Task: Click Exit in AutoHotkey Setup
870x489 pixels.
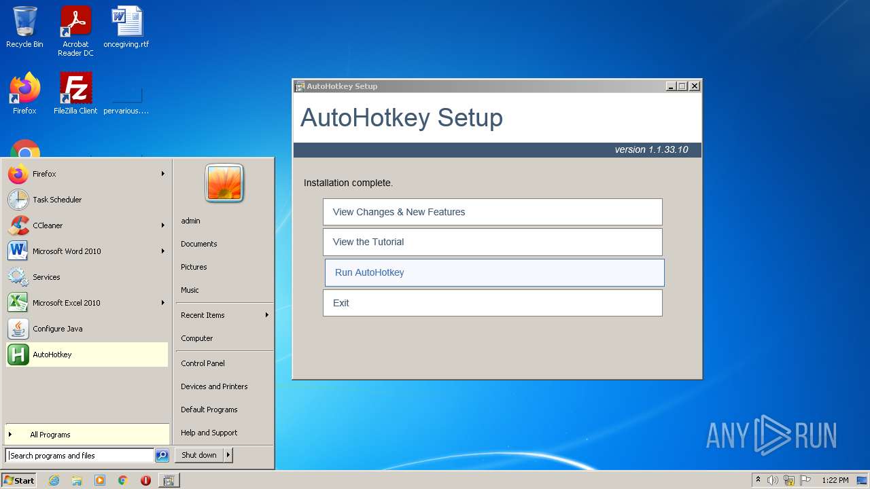Action: [x=493, y=303]
